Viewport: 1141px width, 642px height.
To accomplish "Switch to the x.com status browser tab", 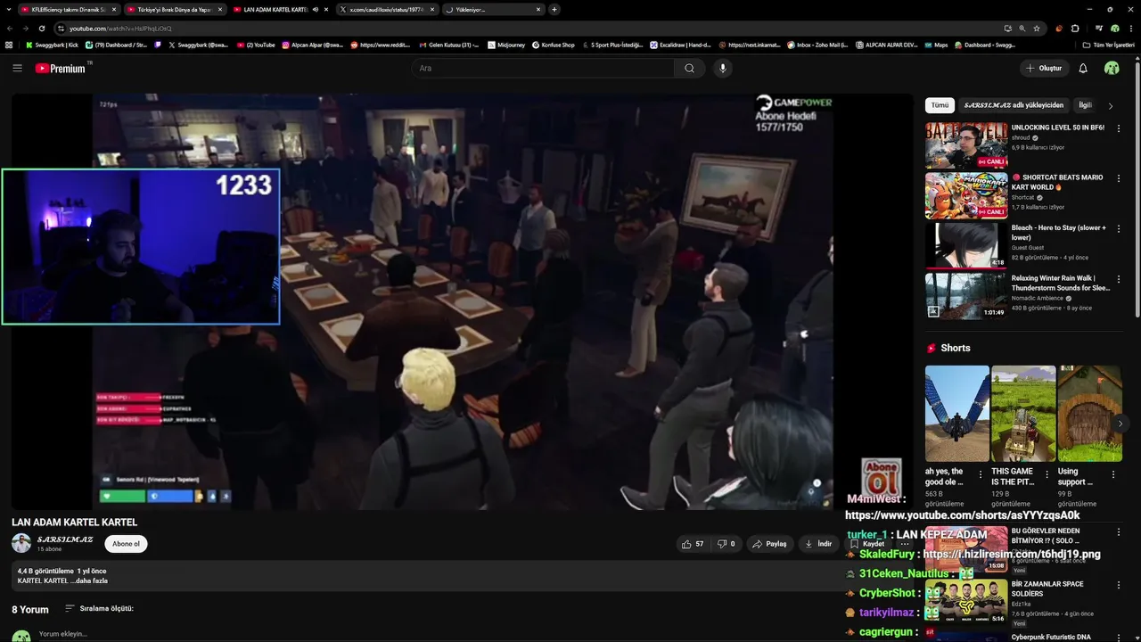I will 387,9.
